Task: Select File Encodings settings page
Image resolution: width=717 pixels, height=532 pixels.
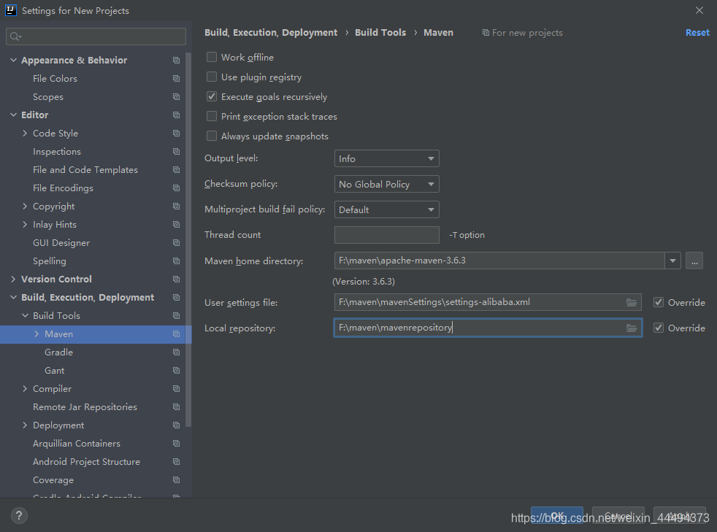Action: click(63, 188)
